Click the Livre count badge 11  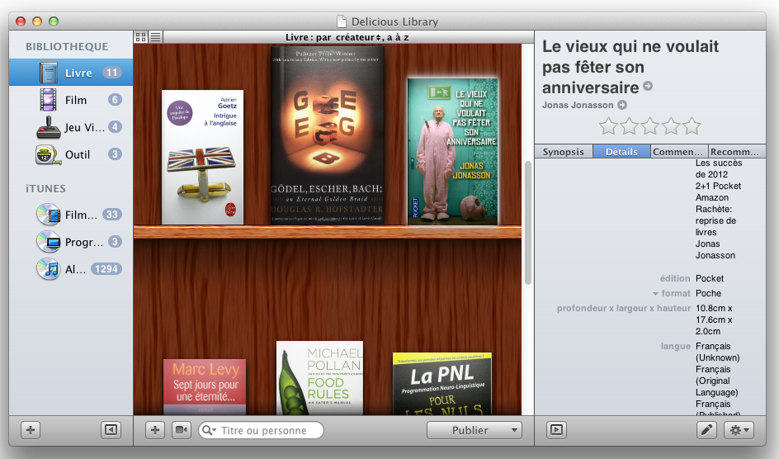pos(112,73)
